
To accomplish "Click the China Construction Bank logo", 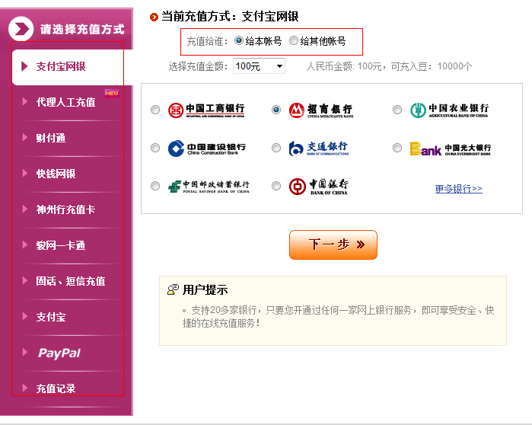I will pos(207,148).
